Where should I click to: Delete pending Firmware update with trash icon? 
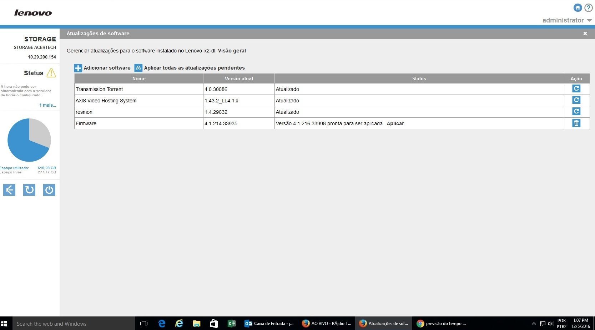(576, 123)
